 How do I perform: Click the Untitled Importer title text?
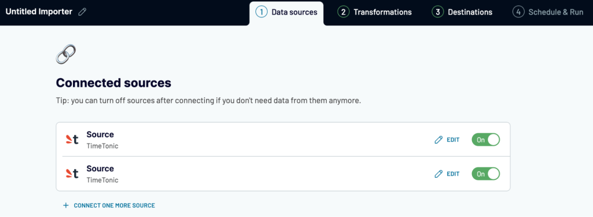click(x=39, y=12)
